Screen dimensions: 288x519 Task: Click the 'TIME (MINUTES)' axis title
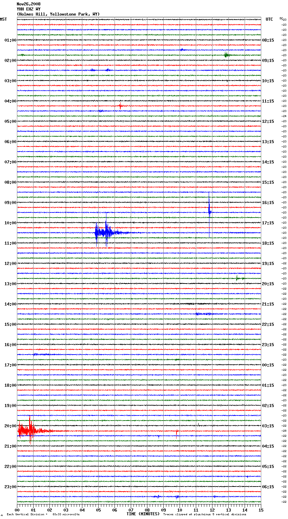(143, 514)
